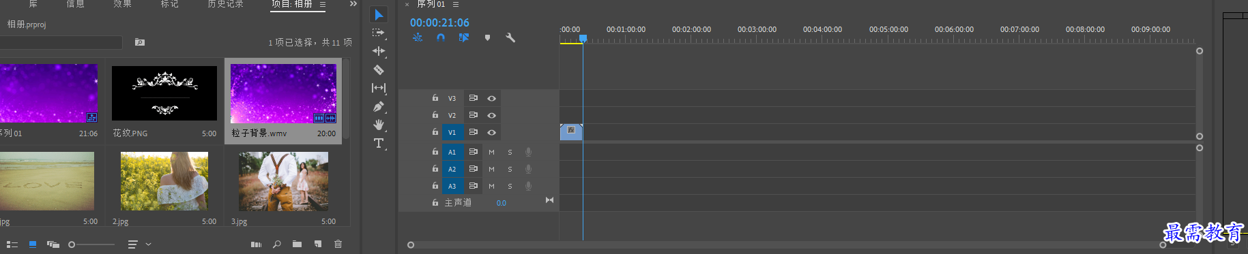This screenshot has width=1248, height=254.
Task: Switch project panel to list view
Action: (12, 244)
